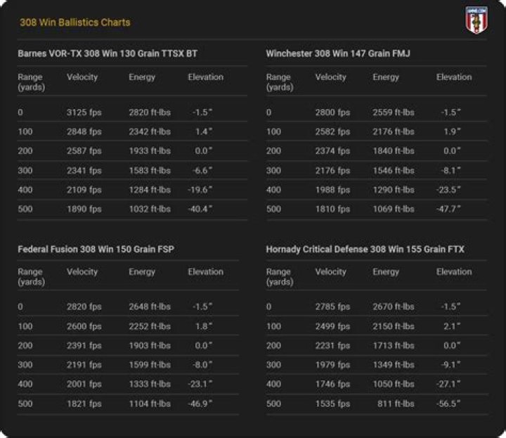This screenshot has width=506, height=438.
Task: Click the 'Range (yards)' header in the Hornady table
Action: (x=280, y=277)
